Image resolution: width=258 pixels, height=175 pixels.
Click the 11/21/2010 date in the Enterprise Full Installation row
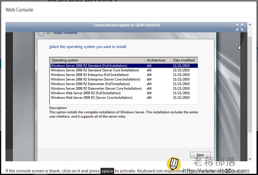181,75
